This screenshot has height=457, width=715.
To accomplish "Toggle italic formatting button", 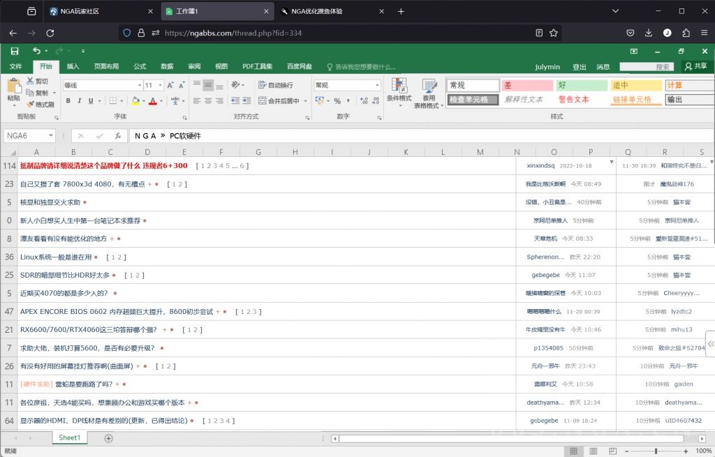I will coord(80,101).
